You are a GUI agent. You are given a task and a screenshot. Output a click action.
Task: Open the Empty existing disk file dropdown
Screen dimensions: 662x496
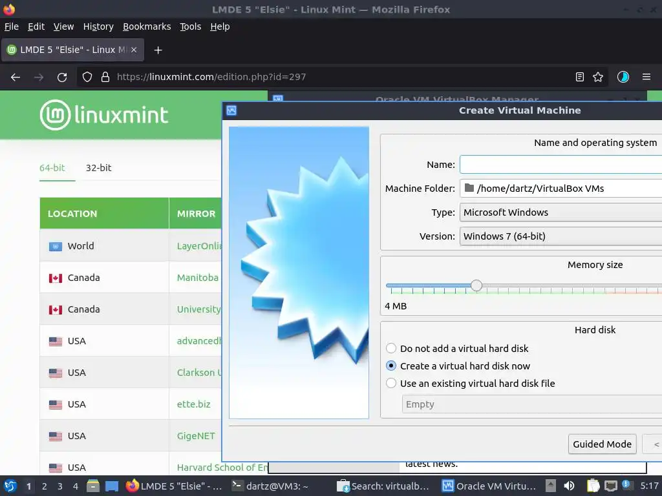pos(532,404)
